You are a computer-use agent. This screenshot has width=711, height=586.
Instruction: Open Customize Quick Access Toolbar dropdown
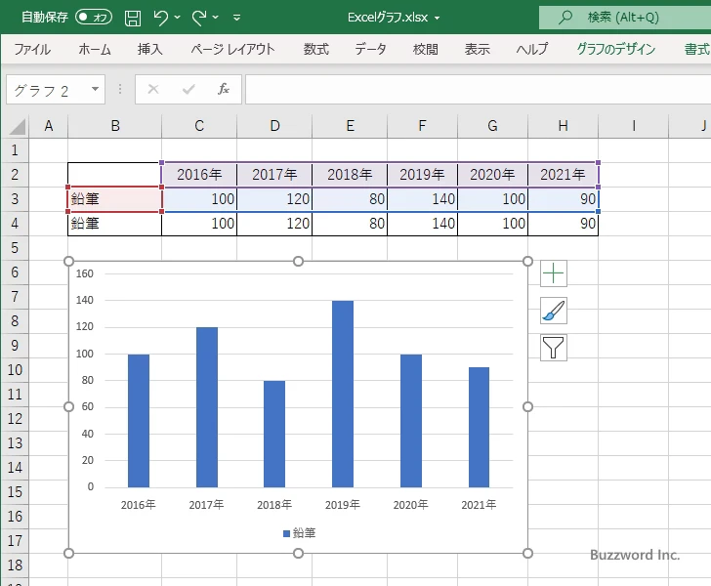coord(236,18)
